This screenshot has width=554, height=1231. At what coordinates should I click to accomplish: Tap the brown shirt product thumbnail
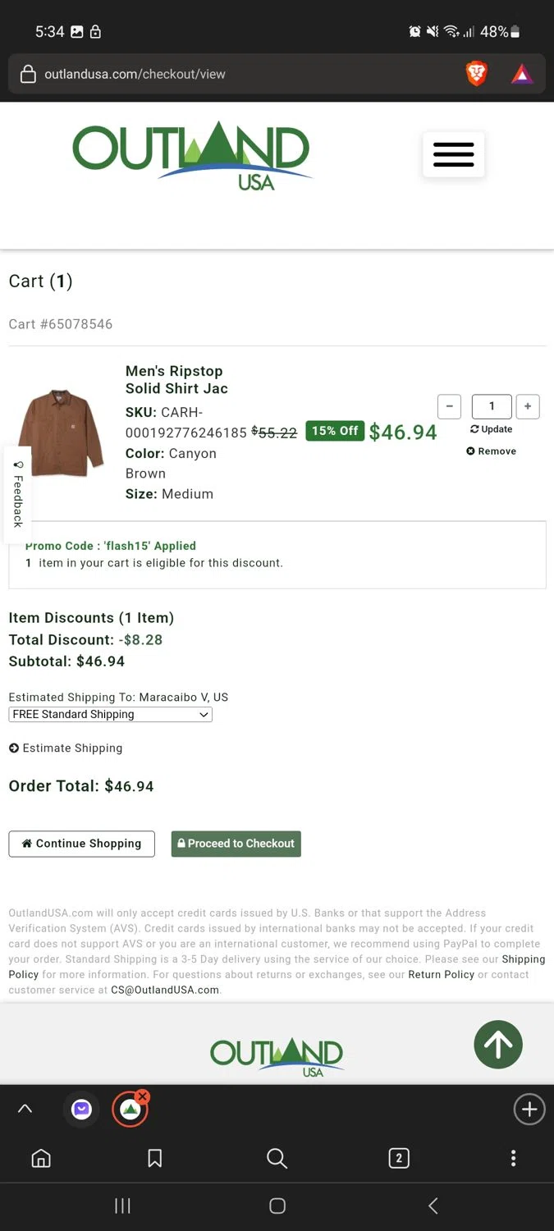pyautogui.click(x=62, y=432)
